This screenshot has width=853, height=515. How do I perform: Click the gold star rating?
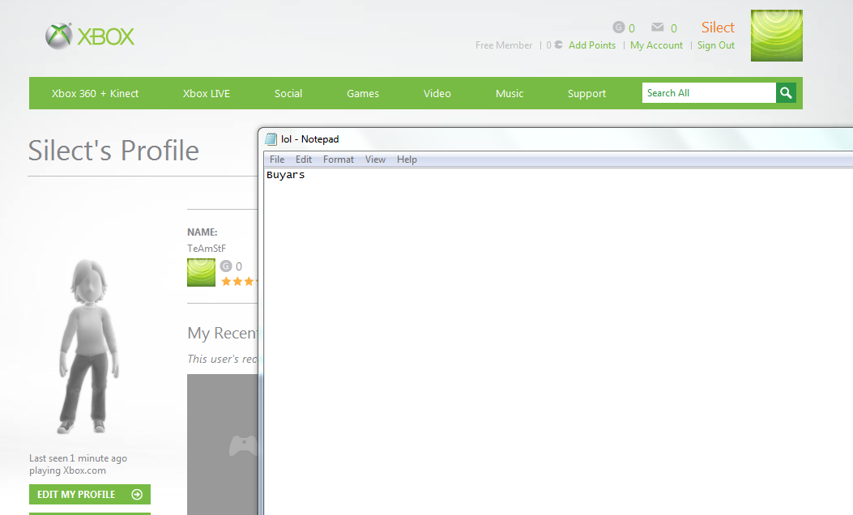point(239,281)
